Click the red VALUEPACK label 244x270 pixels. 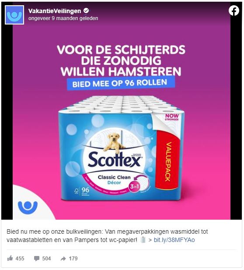click(168, 161)
